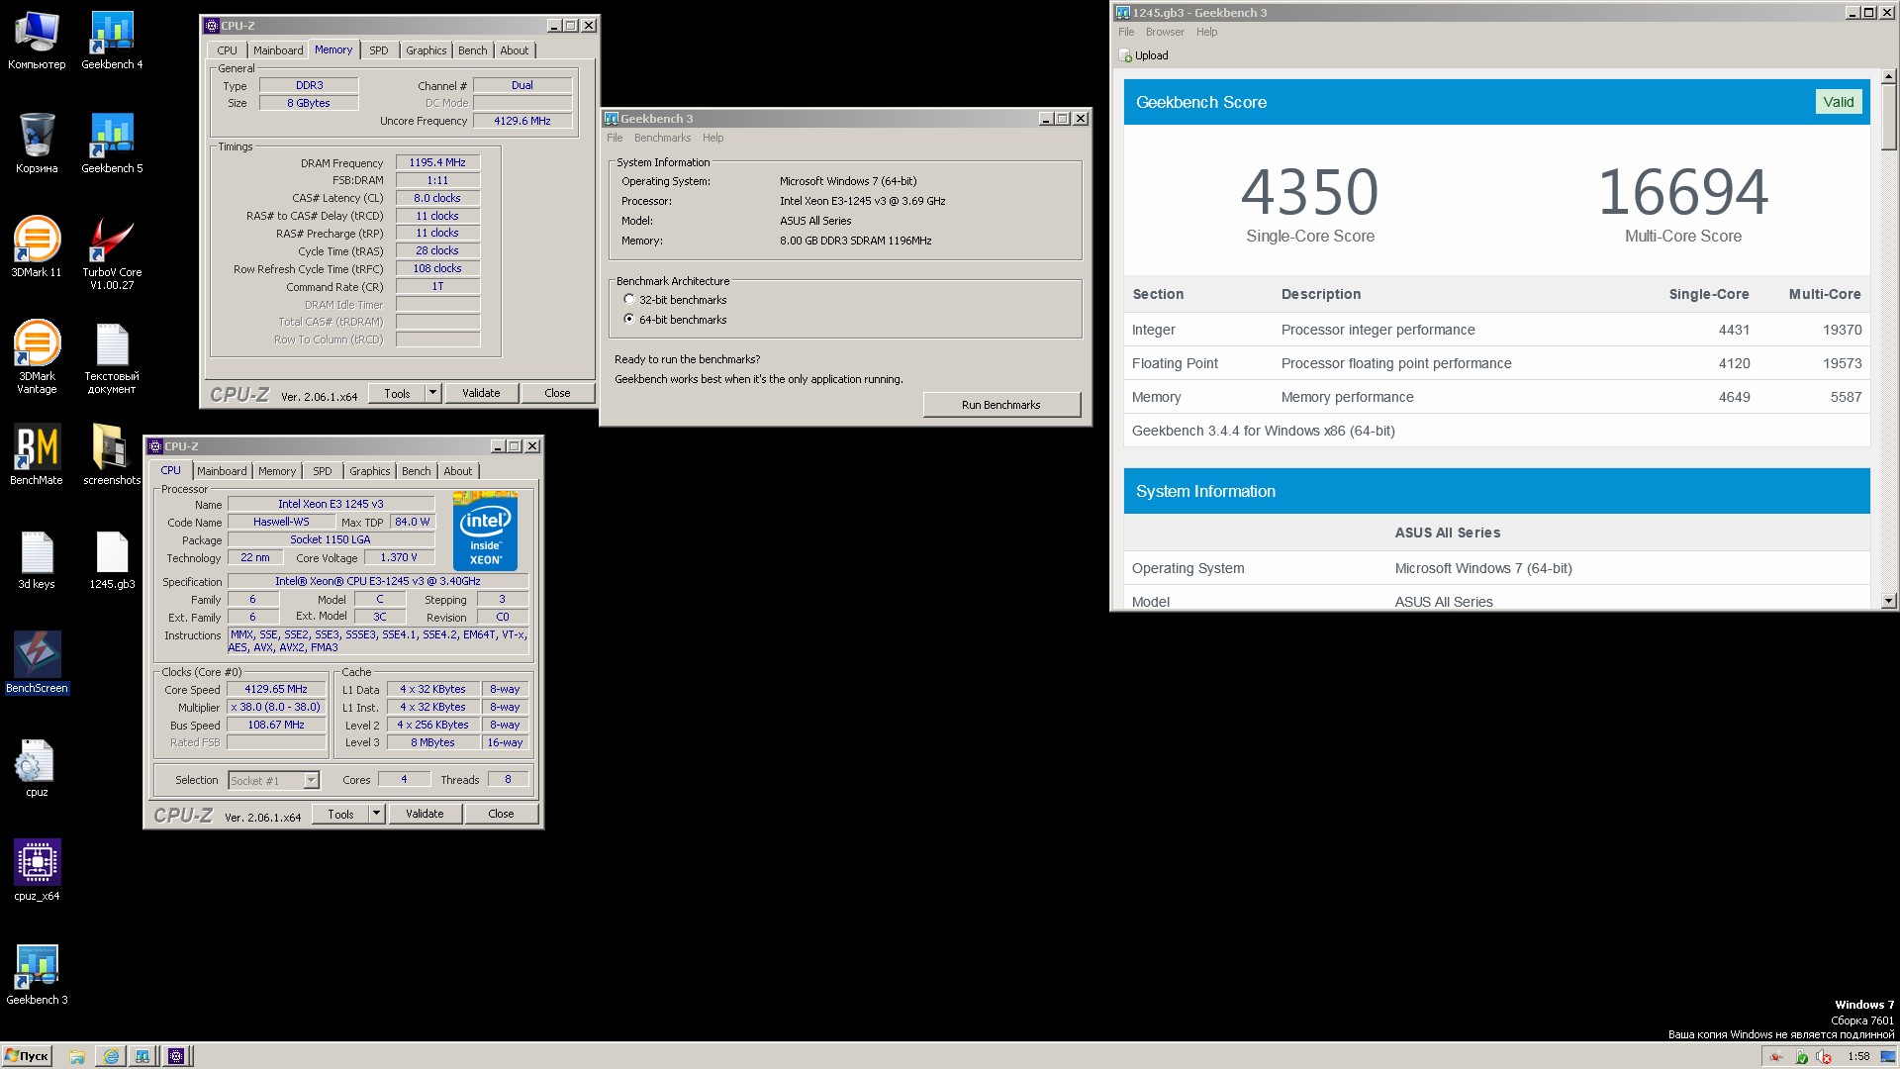
Task: Select the Текстовый документ file icon
Action: tap(112, 357)
